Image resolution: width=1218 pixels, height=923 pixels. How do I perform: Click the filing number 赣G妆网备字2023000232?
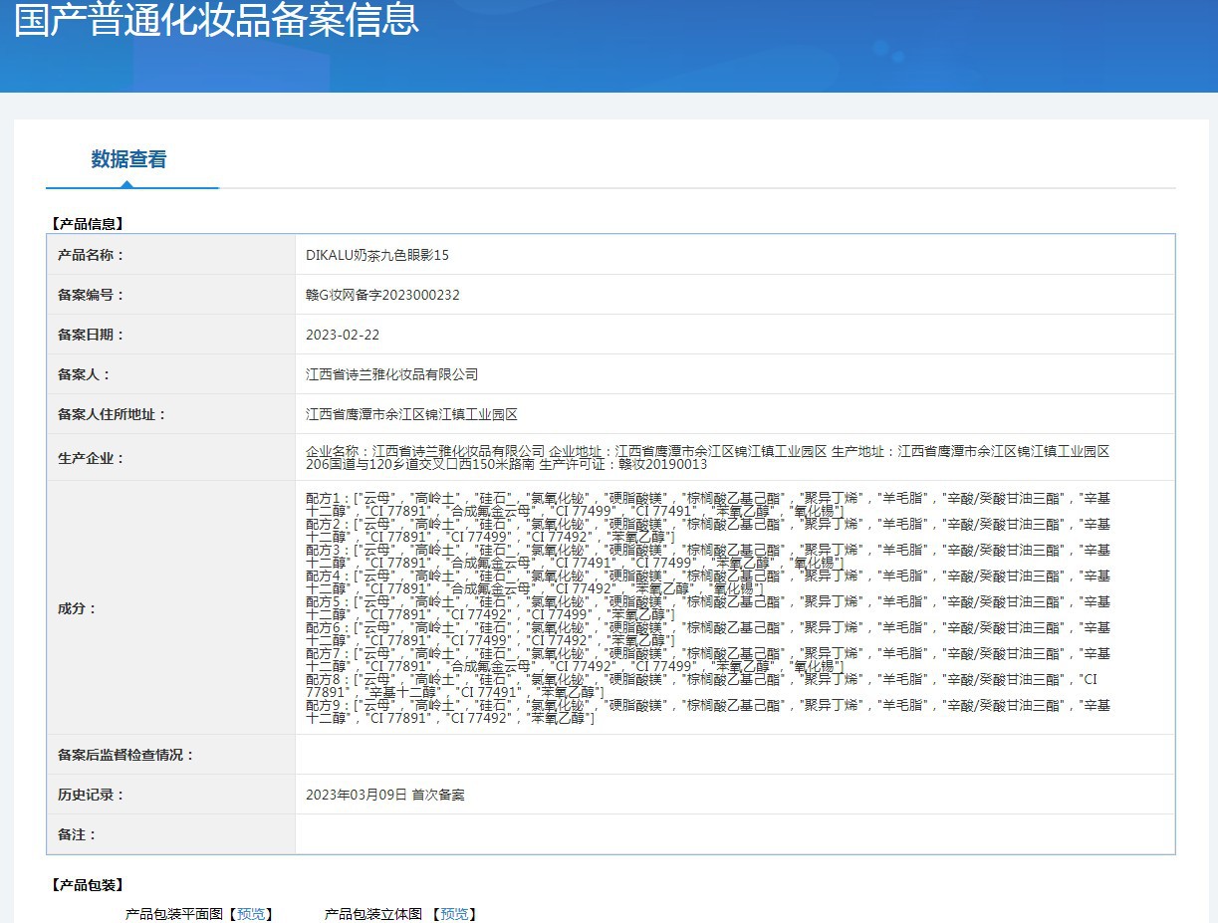click(x=382, y=295)
